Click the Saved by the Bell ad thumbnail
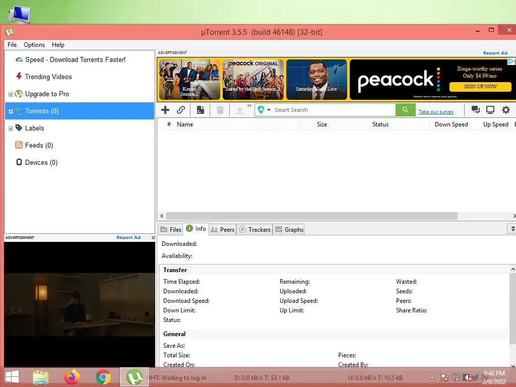The image size is (516, 387). pyautogui.click(x=253, y=79)
